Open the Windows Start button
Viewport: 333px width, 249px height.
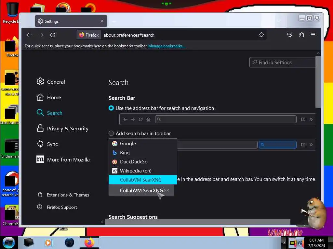(9, 243)
